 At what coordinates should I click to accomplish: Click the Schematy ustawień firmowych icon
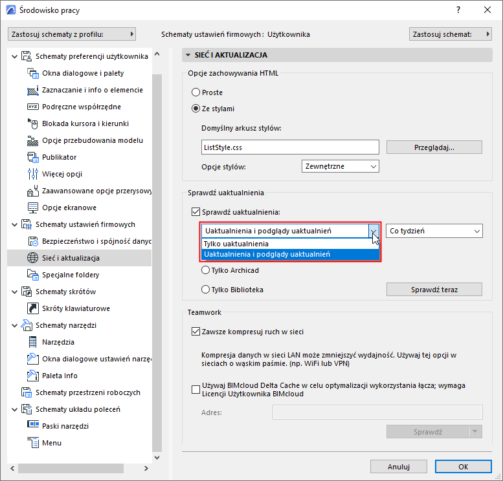(x=27, y=224)
